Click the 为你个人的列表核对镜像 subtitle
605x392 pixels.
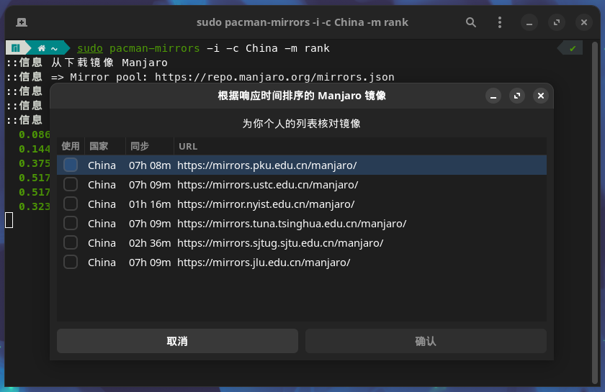[x=301, y=124]
